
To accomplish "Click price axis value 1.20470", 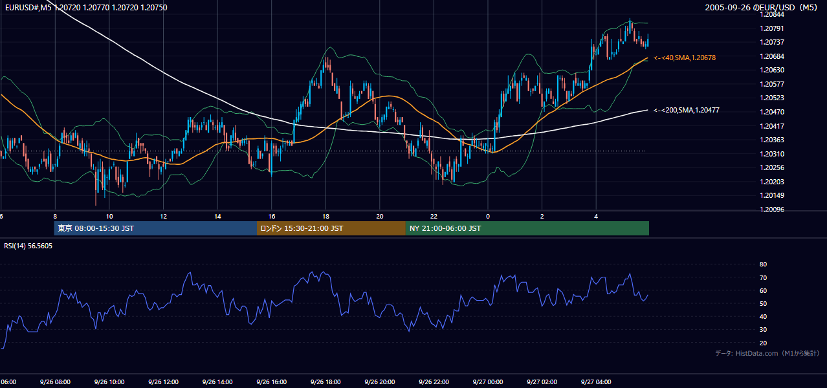I will coord(773,112).
